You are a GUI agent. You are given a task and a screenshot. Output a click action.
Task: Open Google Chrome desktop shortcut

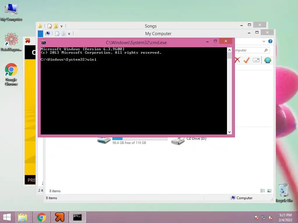tap(11, 74)
